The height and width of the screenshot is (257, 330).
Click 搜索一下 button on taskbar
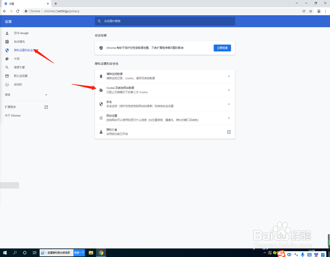pos(79,253)
